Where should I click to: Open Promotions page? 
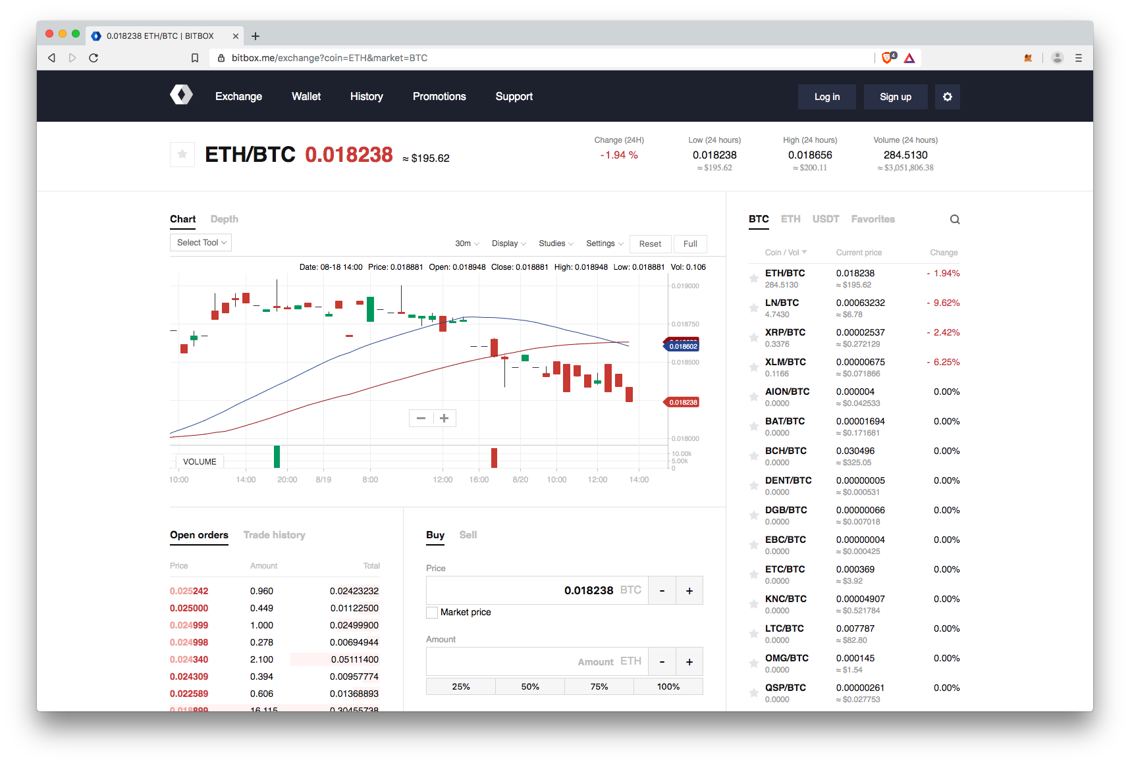pos(439,97)
